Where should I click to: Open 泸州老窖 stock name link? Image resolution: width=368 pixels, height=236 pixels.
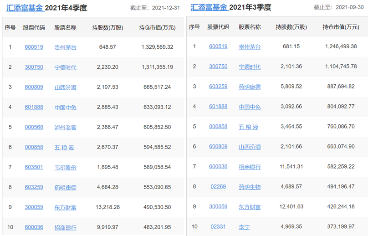click(x=66, y=128)
